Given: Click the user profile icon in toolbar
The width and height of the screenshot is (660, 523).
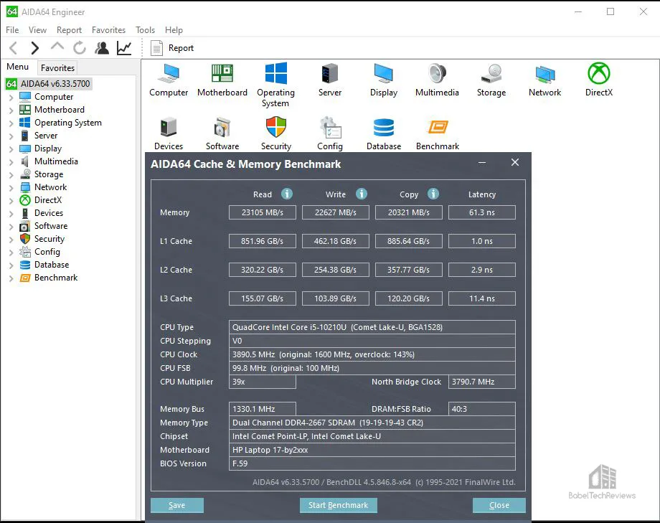Looking at the screenshot, I should pos(102,48).
